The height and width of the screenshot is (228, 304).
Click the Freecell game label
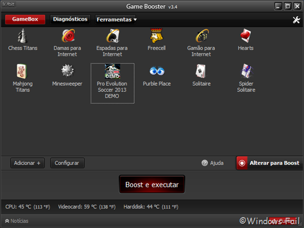[x=156, y=48]
